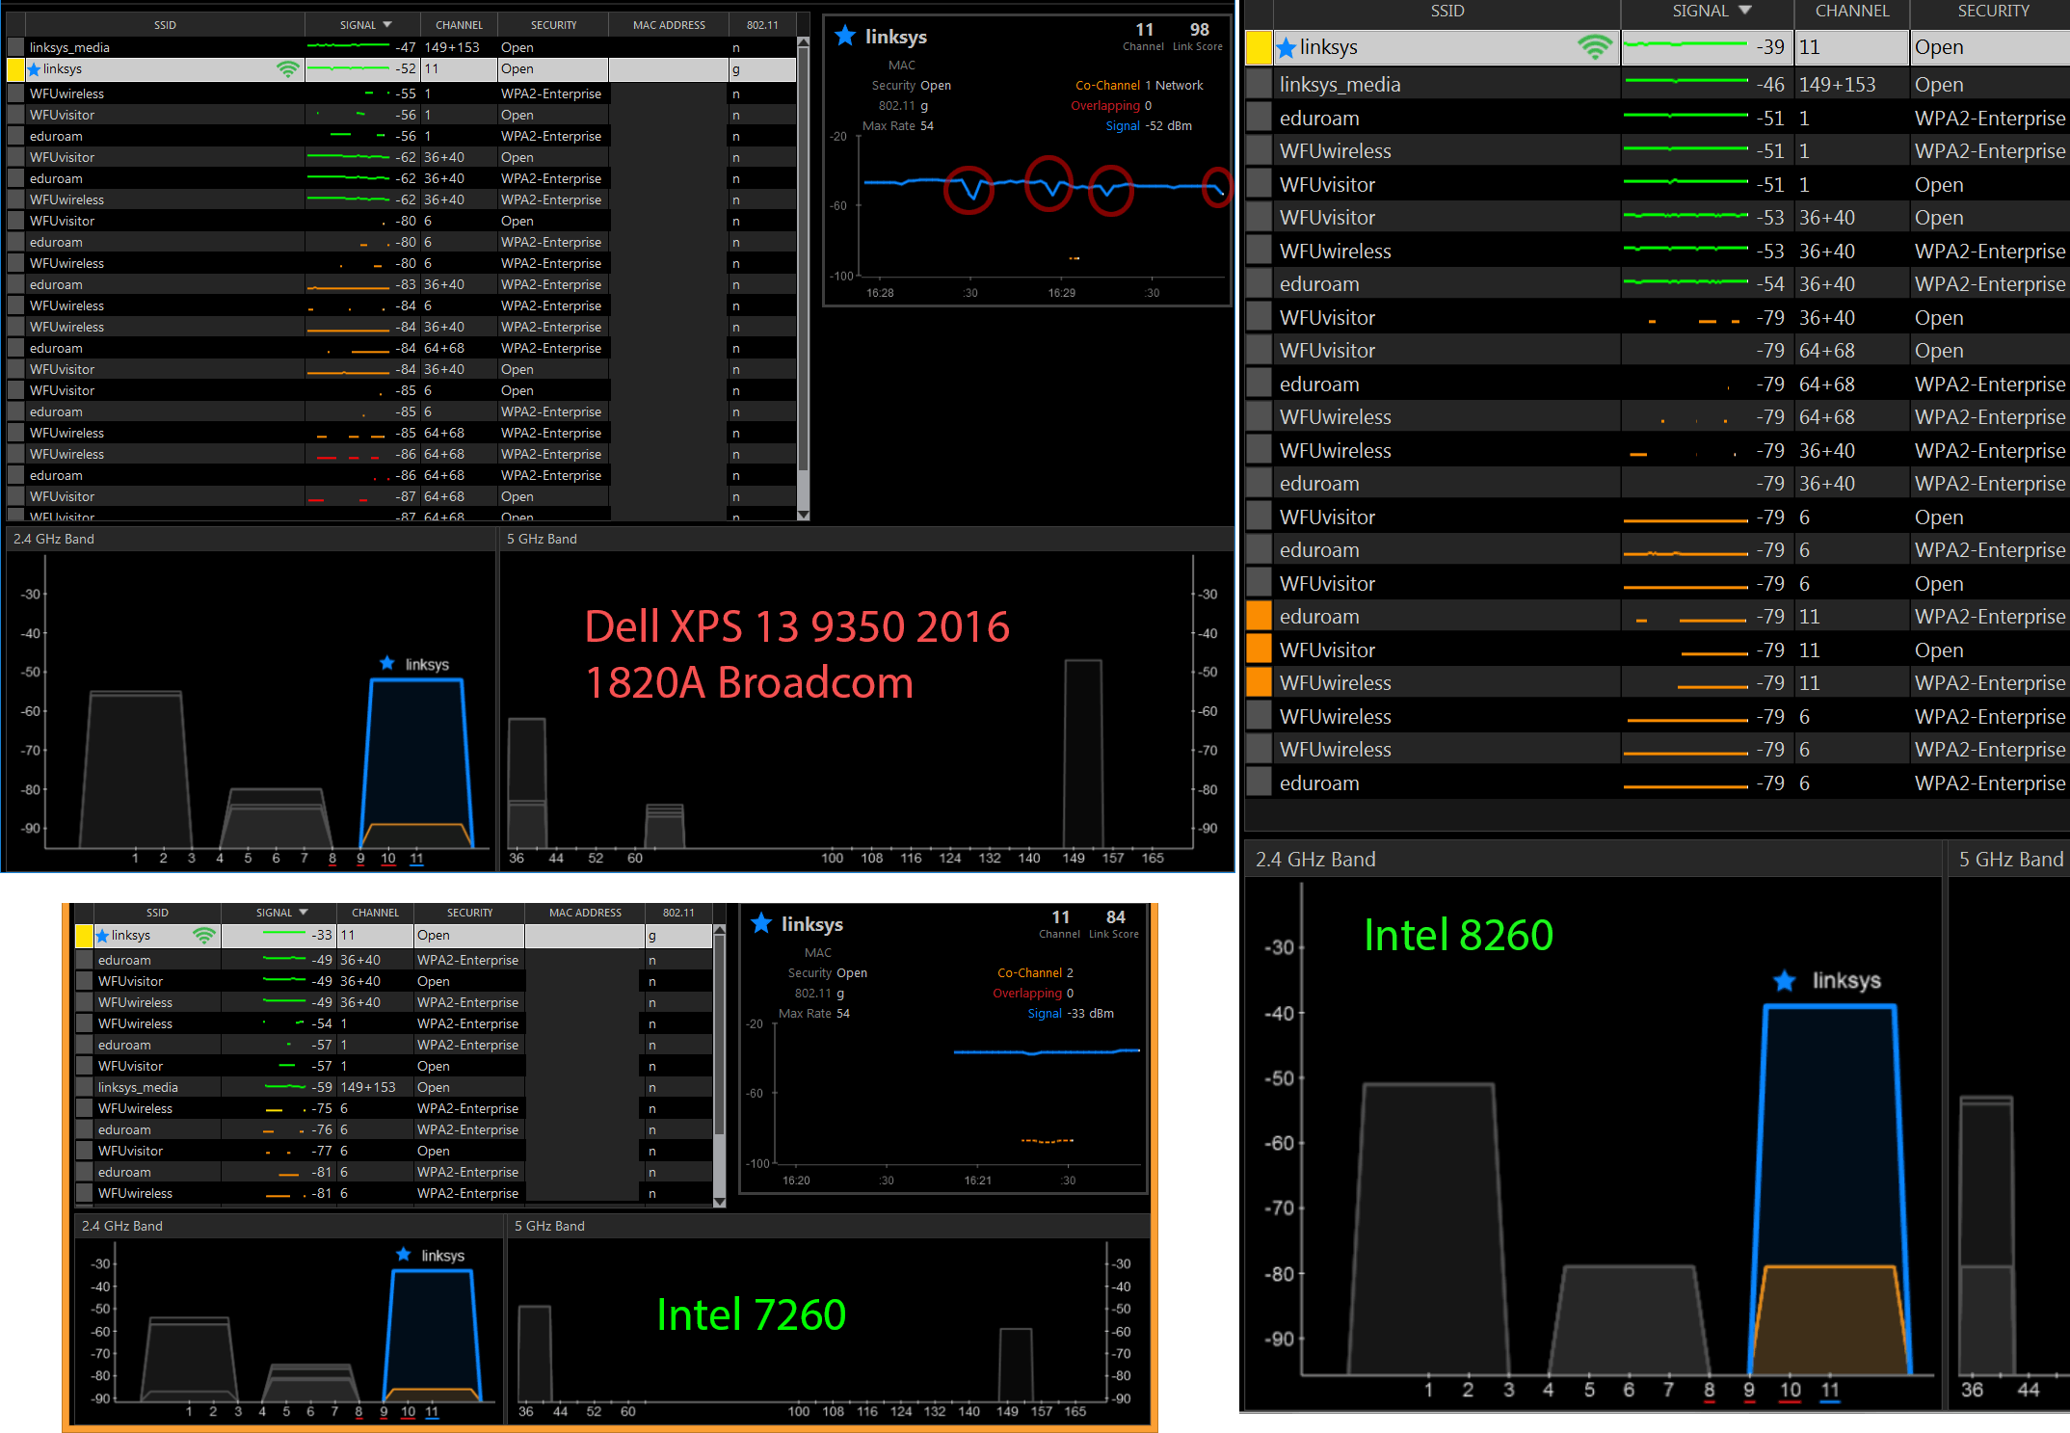The width and height of the screenshot is (2070, 1433).
Task: Click SIGNAL sort arrow in Intel 8260 window header
Action: coord(1744,11)
